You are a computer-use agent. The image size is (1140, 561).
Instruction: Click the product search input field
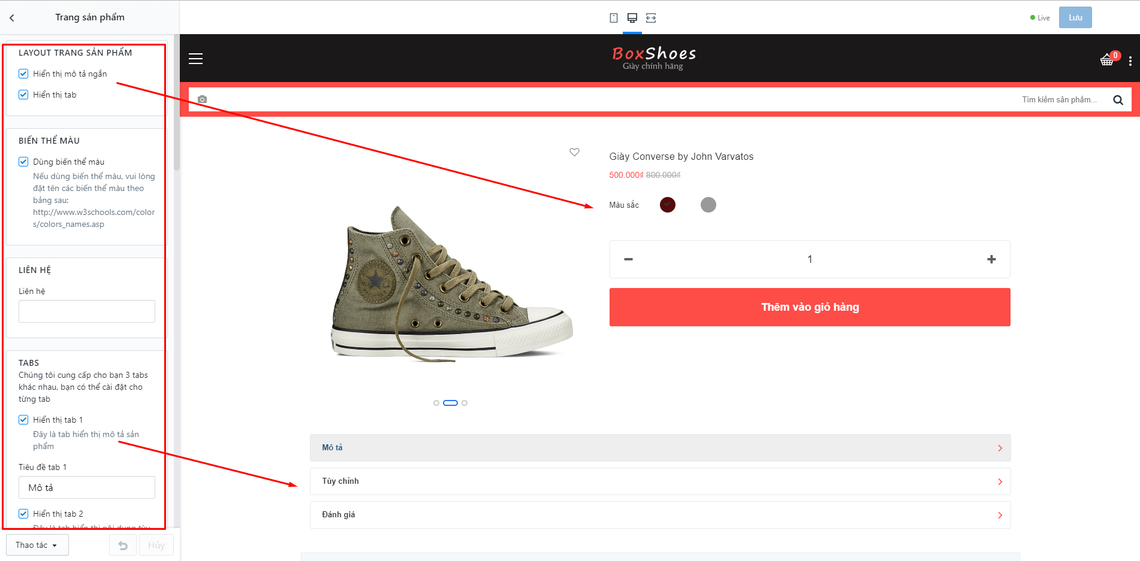659,100
